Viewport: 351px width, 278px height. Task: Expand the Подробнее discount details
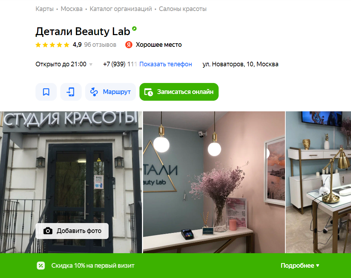pyautogui.click(x=300, y=266)
